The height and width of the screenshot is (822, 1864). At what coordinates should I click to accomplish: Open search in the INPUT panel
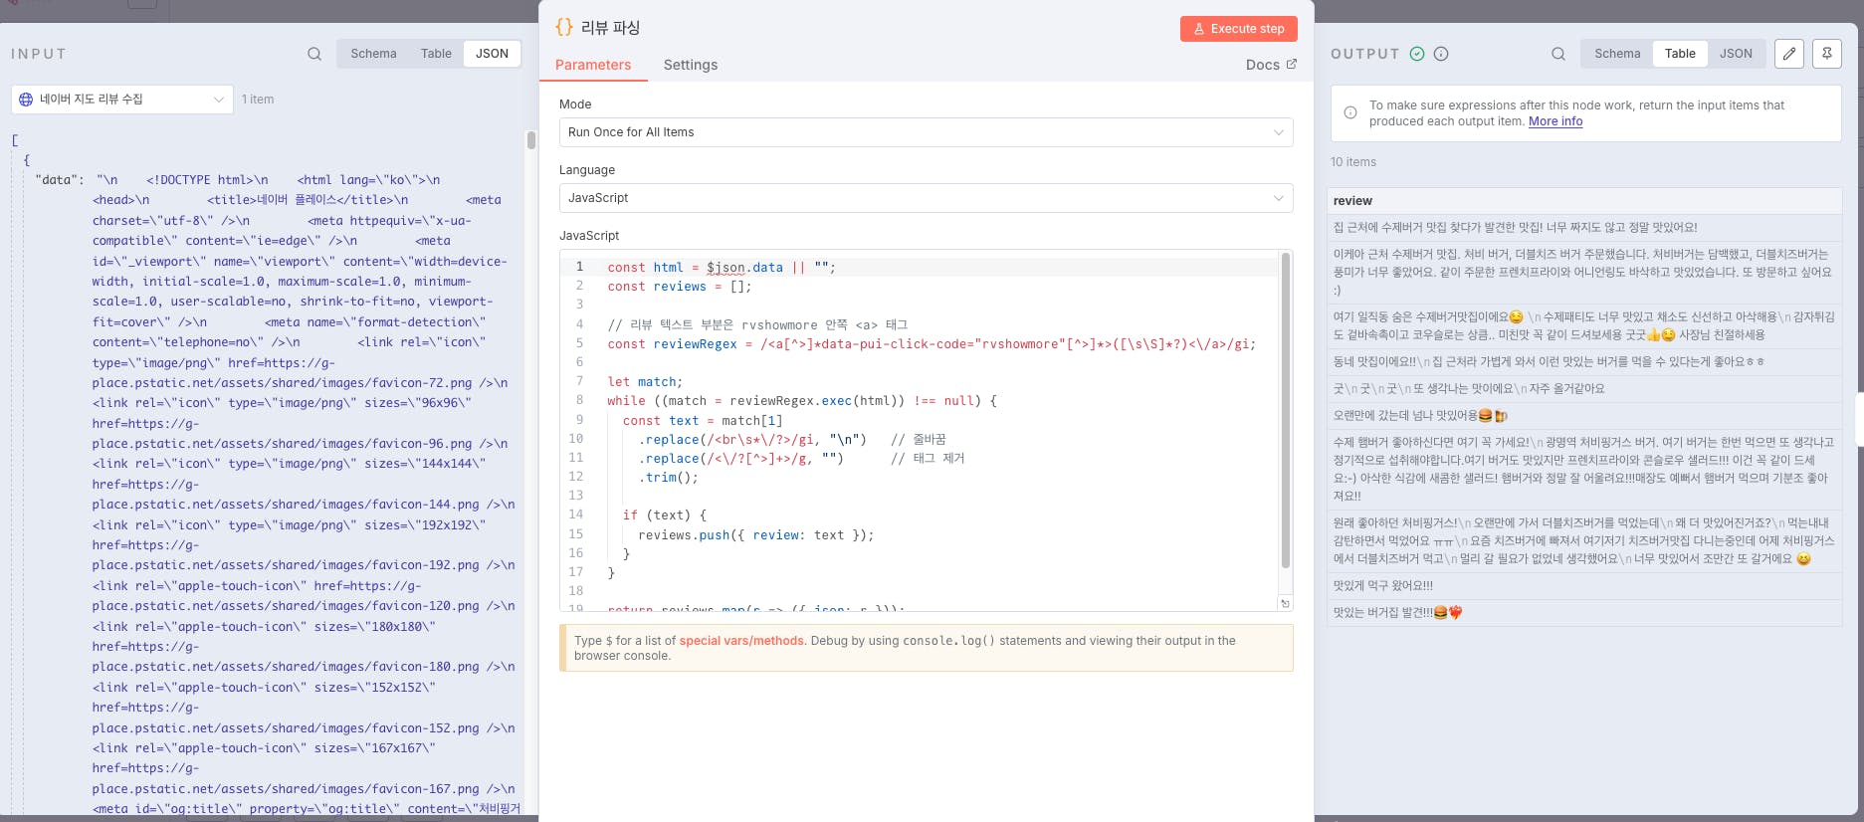tap(314, 54)
